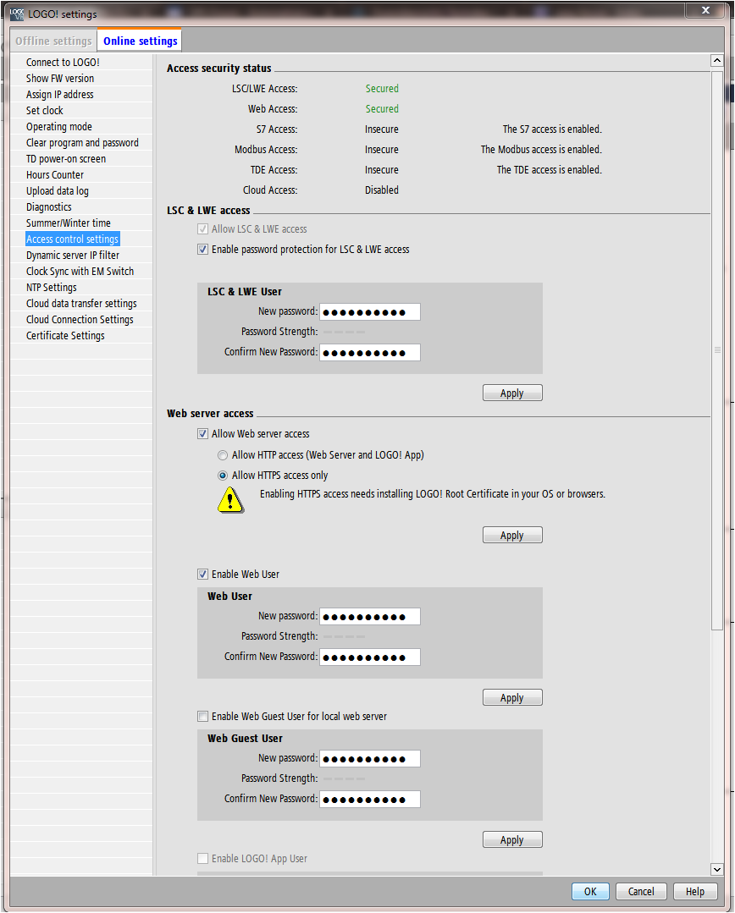Confirm with the OK button

[590, 892]
